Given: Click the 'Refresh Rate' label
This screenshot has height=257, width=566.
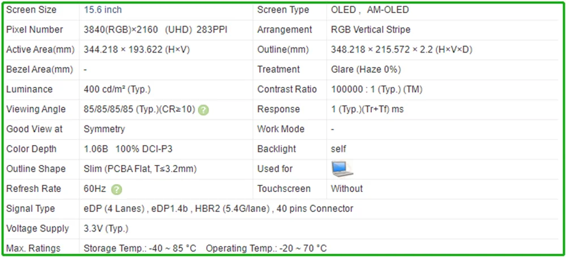Looking at the screenshot, I should click(x=35, y=189).
